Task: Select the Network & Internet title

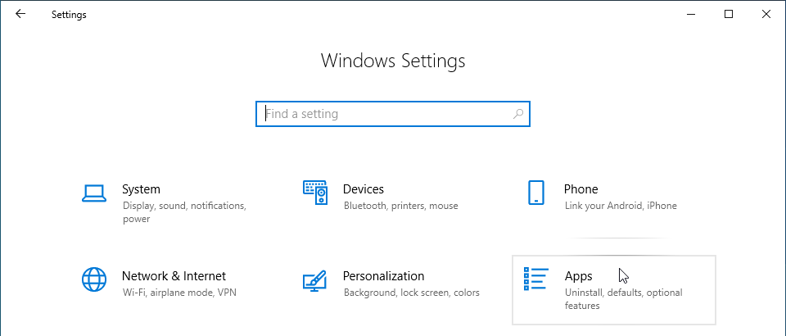Action: tap(174, 276)
